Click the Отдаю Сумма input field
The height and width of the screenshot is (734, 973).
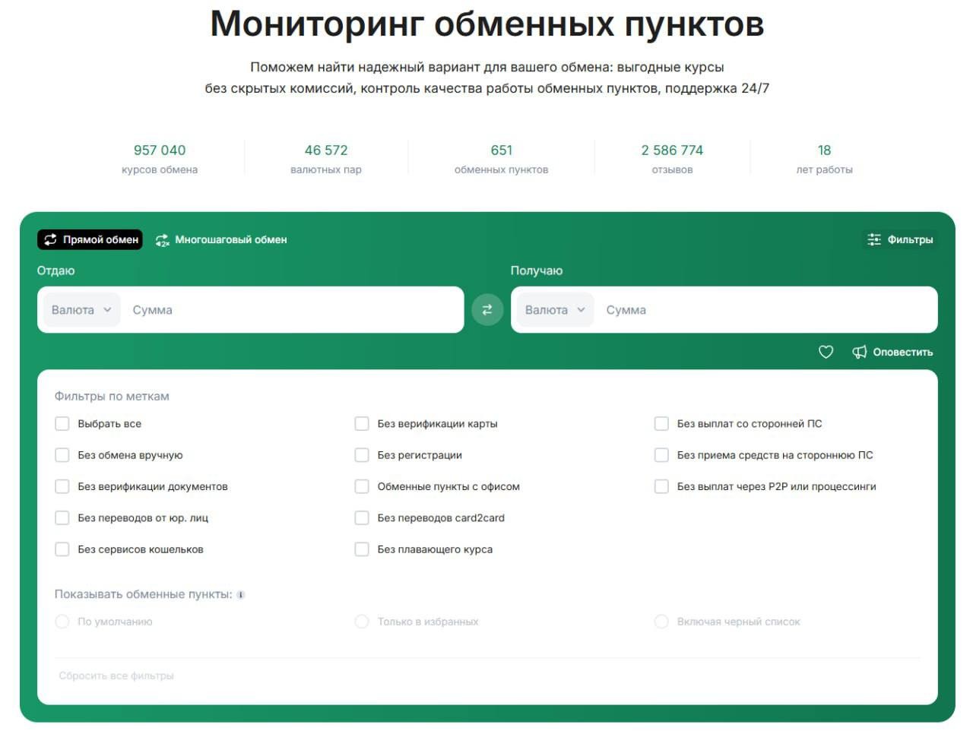(289, 310)
